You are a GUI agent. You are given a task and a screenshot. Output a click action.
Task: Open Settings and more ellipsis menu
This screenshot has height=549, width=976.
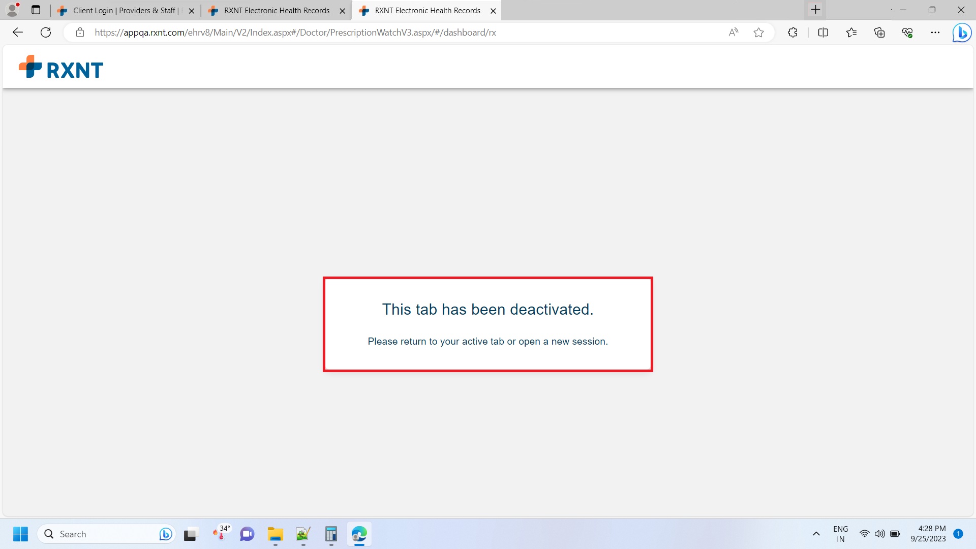tap(935, 33)
